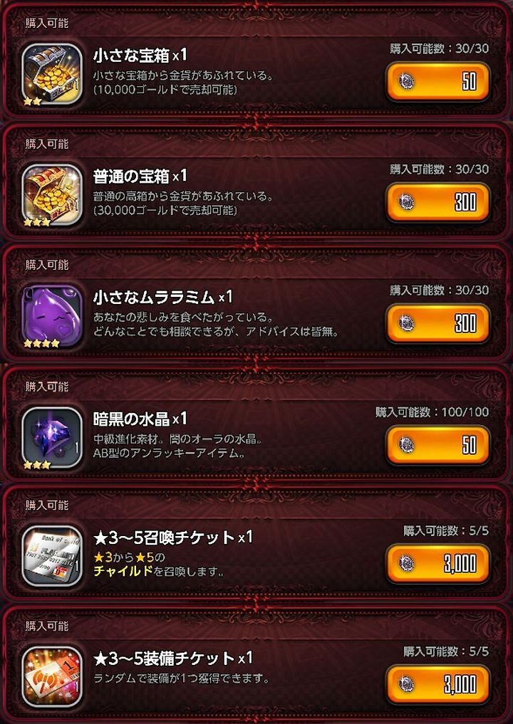Image resolution: width=513 pixels, height=724 pixels.
Task: Purchase 普通の宝箱 with the 300 button
Action: 437,202
